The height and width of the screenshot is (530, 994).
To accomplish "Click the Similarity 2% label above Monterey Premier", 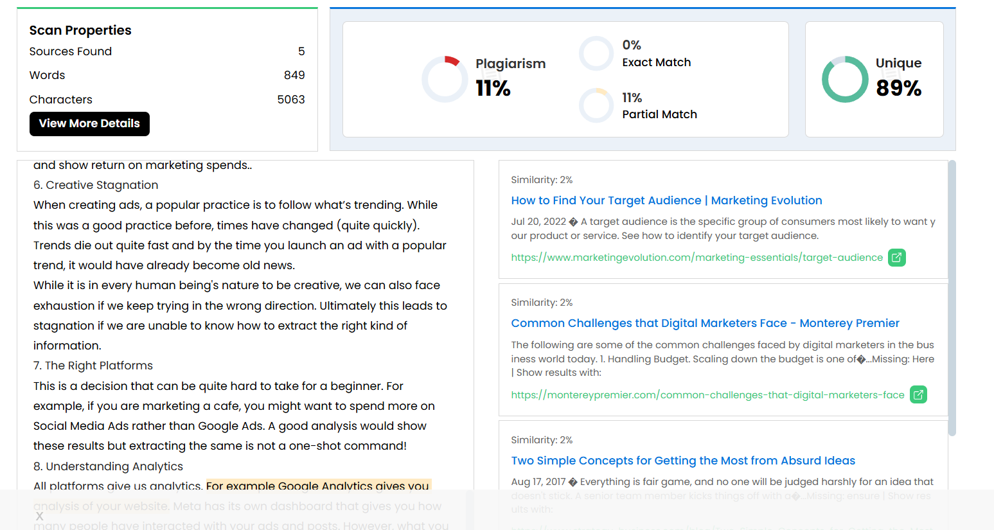I will click(542, 303).
